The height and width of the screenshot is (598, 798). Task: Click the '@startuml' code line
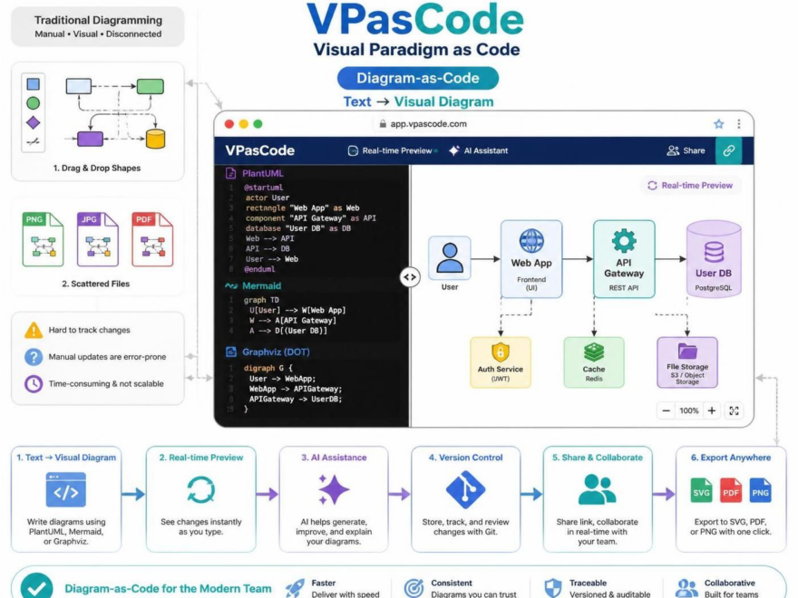[263, 188]
